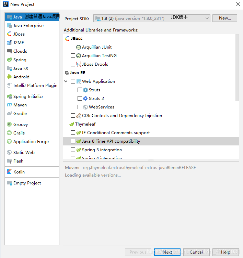The height and width of the screenshot is (258, 243).
Task: Click the Spring Initializr icon
Action: 9,96
